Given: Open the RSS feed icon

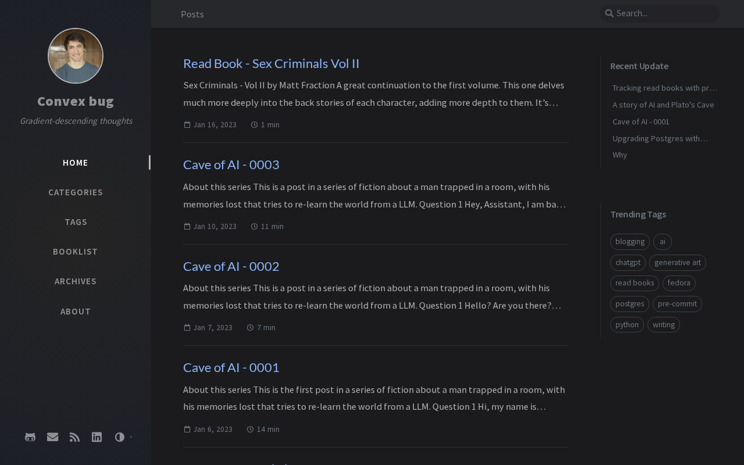Looking at the screenshot, I should click(74, 437).
